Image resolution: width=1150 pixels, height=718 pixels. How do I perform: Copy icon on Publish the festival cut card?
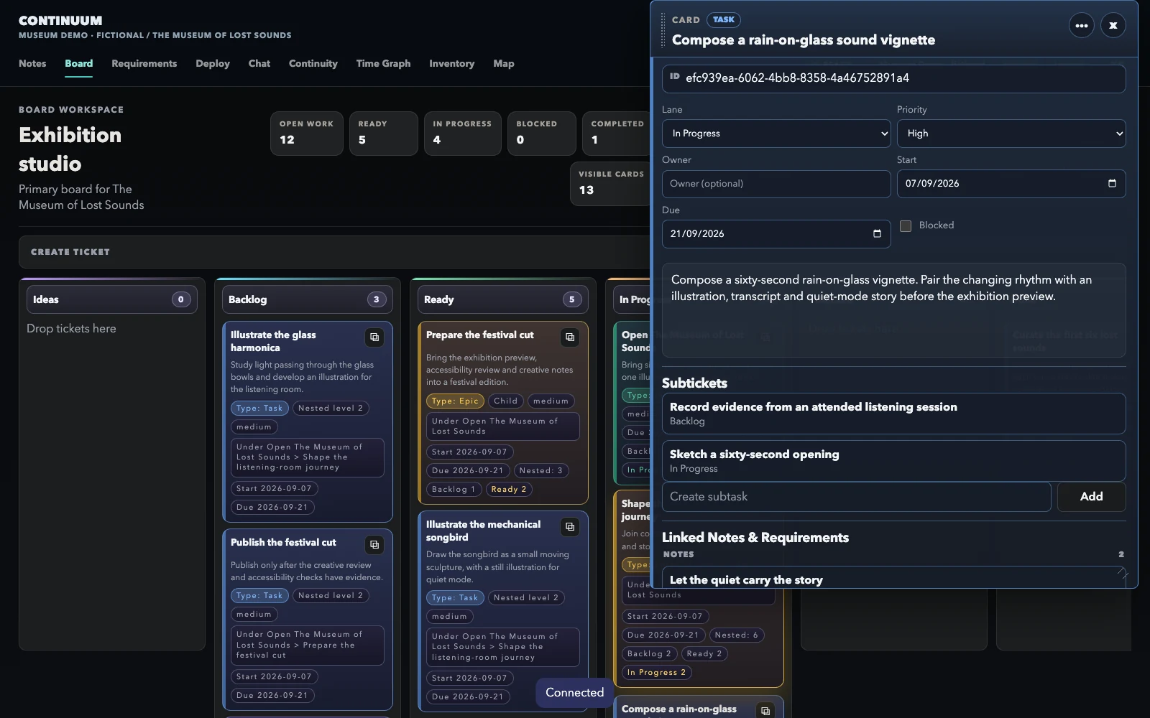point(374,544)
